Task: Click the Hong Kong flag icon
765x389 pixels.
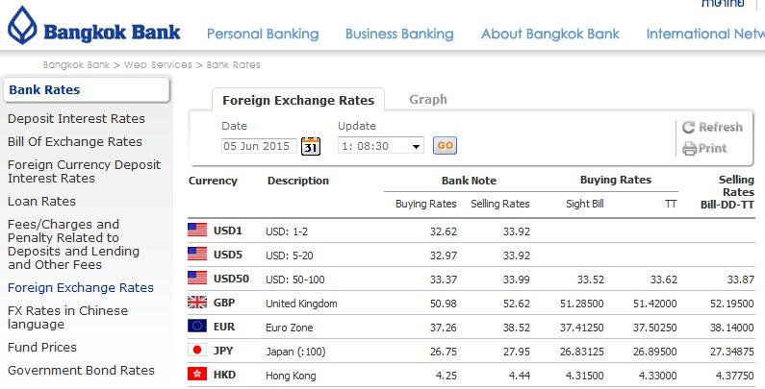Action: [197, 374]
